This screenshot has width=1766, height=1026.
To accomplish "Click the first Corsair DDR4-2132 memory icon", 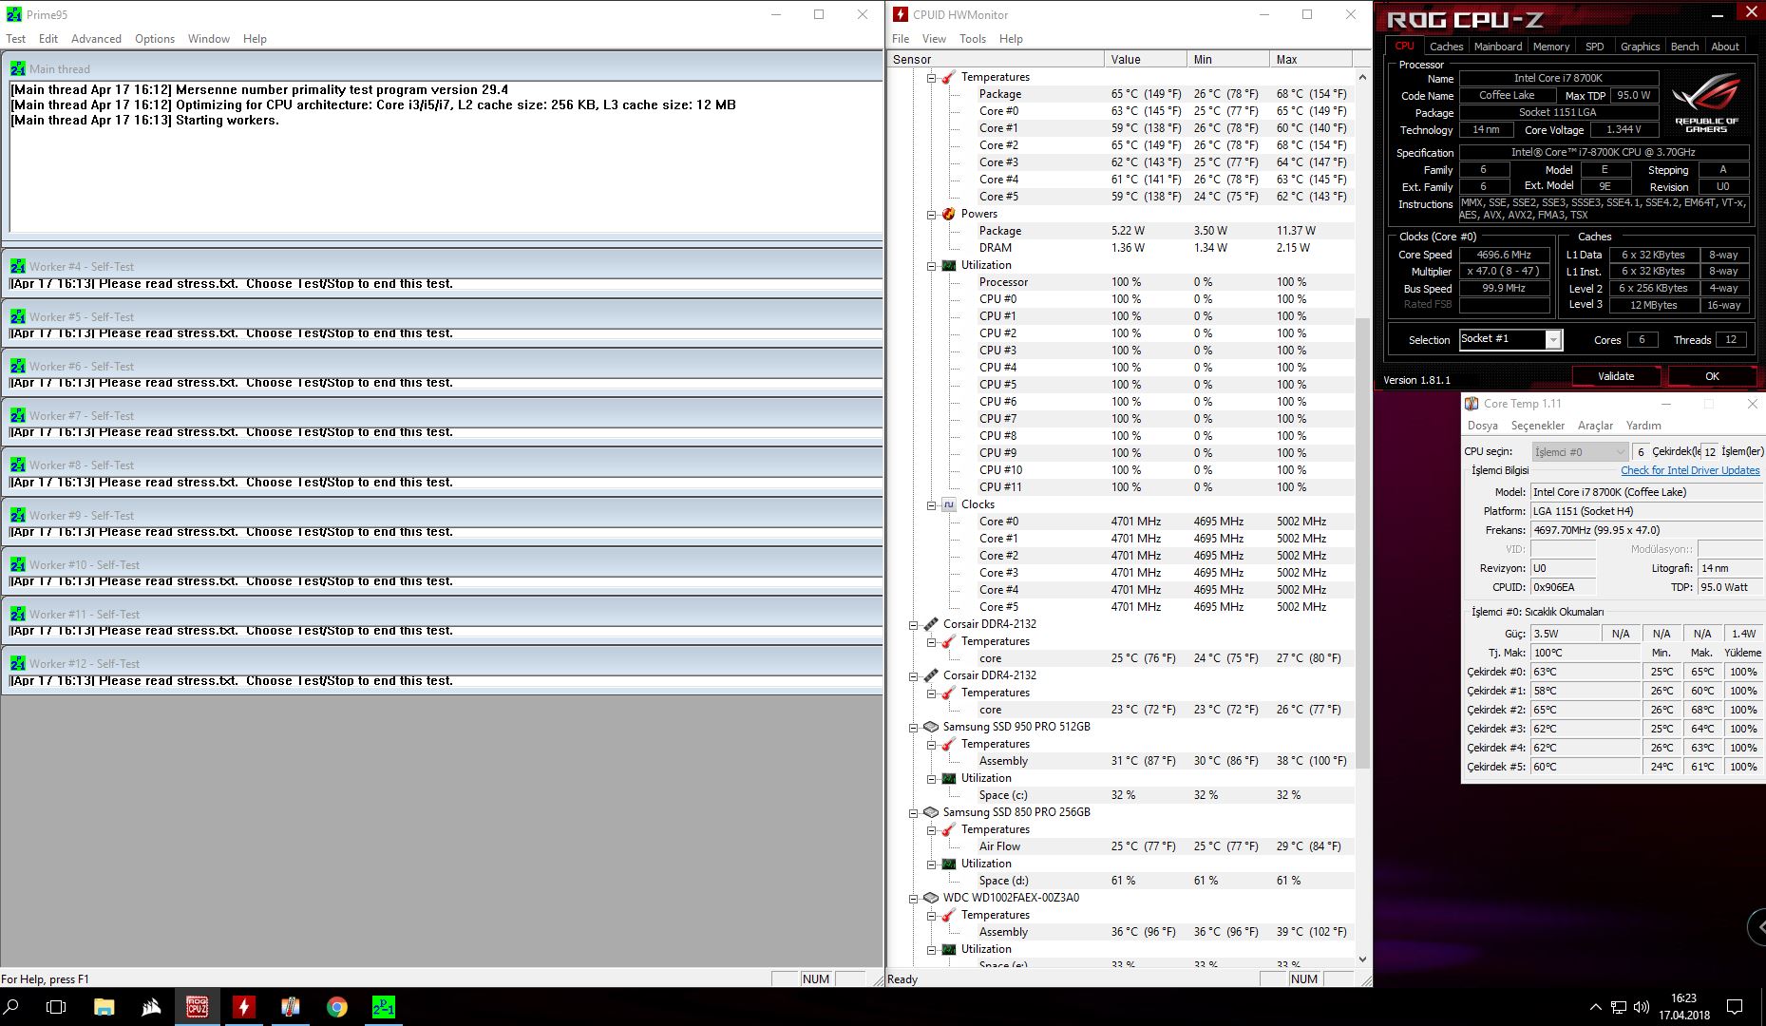I will 931,624.
